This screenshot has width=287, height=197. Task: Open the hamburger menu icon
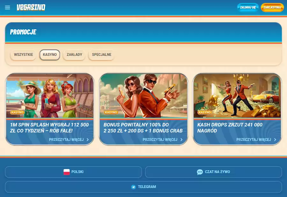8,7
